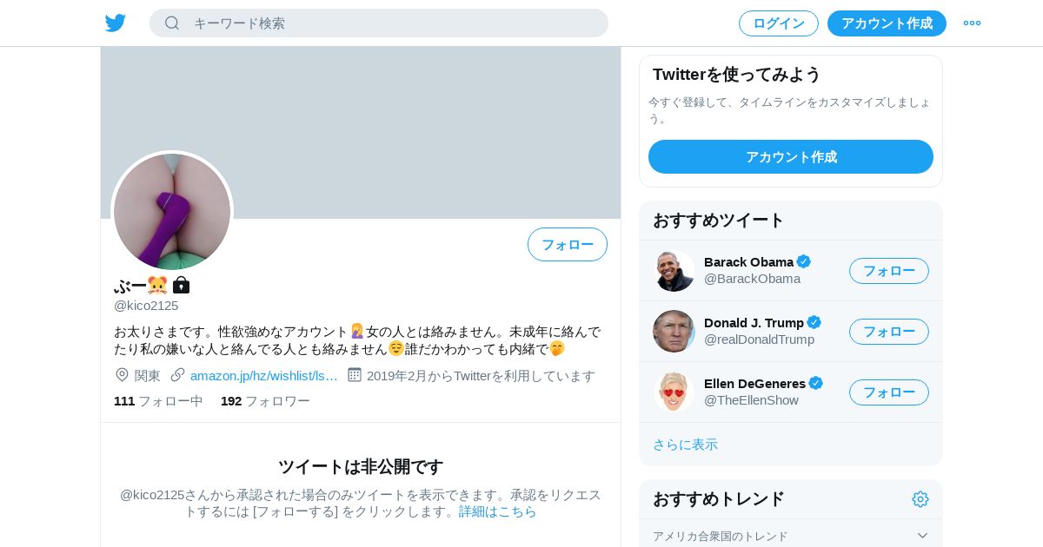Click the header アカウント作成 button
Image resolution: width=1043 pixels, height=547 pixels.
(x=887, y=23)
